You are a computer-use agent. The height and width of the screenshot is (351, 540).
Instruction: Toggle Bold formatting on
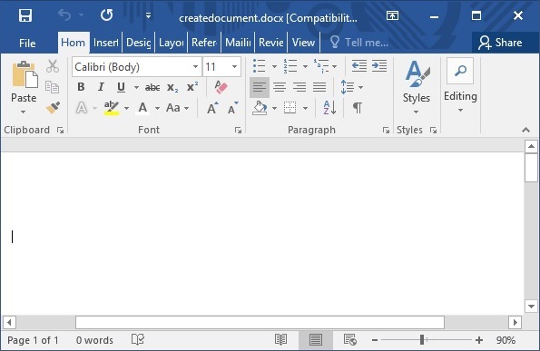(x=81, y=87)
